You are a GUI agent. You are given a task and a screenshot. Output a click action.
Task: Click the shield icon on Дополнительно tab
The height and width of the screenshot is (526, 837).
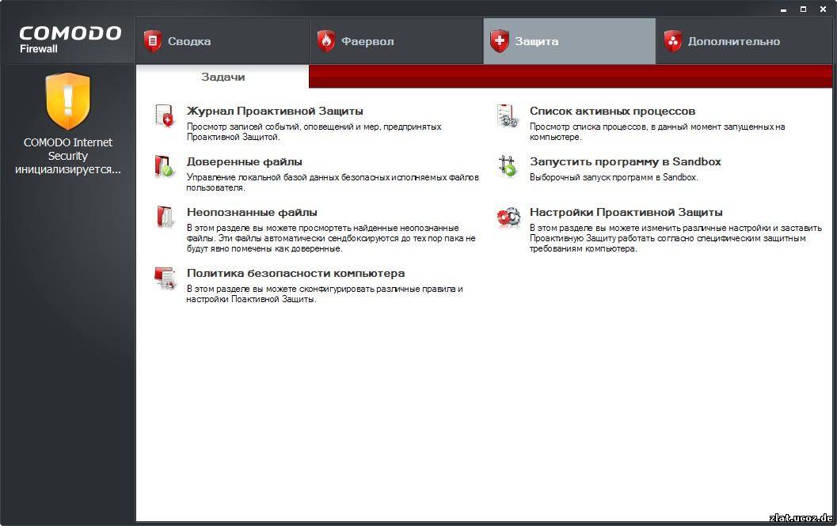tap(672, 41)
